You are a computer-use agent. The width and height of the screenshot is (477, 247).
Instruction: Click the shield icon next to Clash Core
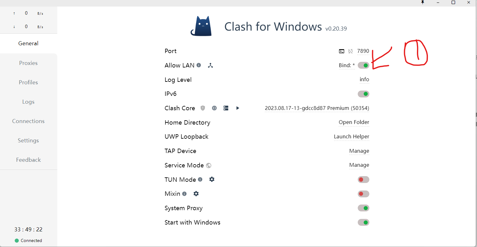pyautogui.click(x=203, y=108)
